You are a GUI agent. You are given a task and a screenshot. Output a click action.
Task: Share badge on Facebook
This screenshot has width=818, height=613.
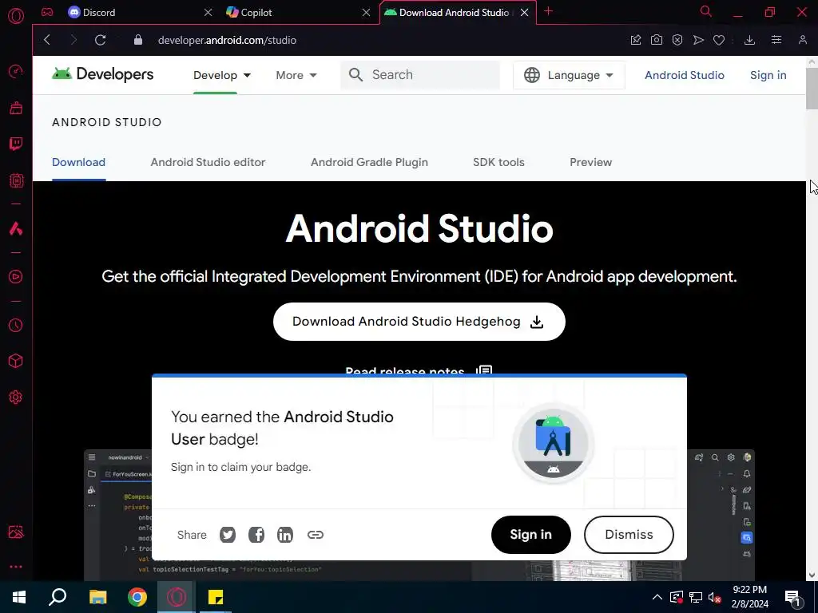tap(256, 535)
